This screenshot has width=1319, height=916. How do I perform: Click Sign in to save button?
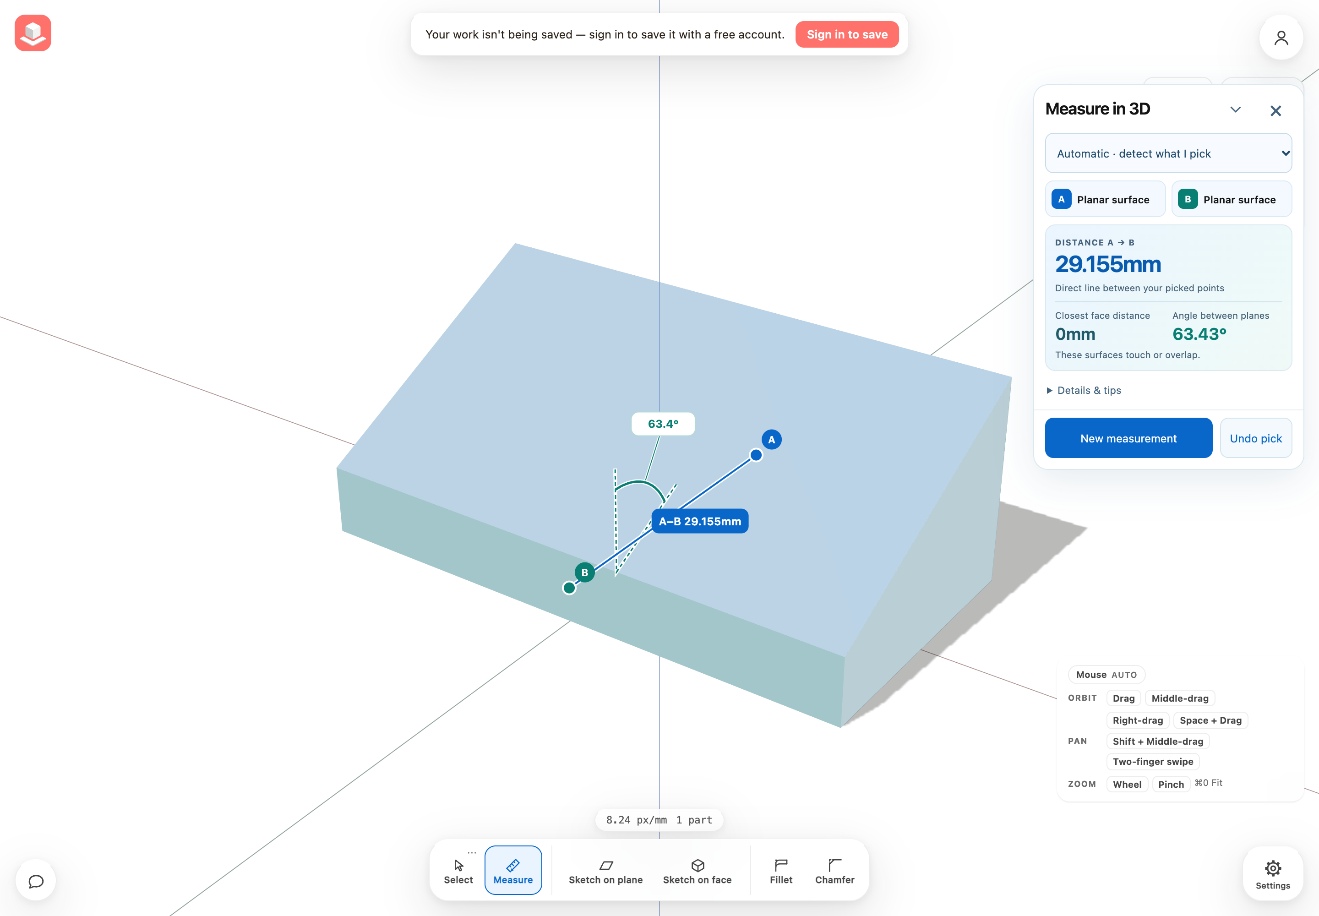pos(847,34)
